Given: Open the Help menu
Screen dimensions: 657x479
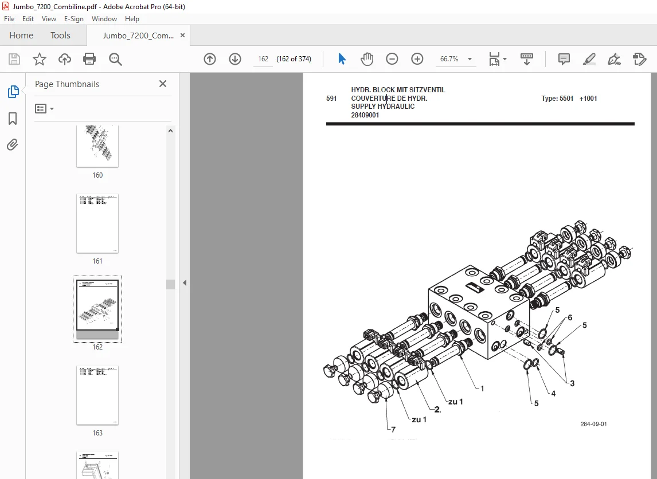Looking at the screenshot, I should (x=132, y=19).
